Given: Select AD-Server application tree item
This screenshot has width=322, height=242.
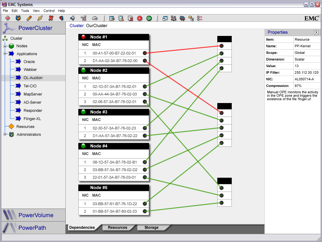Looking at the screenshot, I should click(x=32, y=102).
